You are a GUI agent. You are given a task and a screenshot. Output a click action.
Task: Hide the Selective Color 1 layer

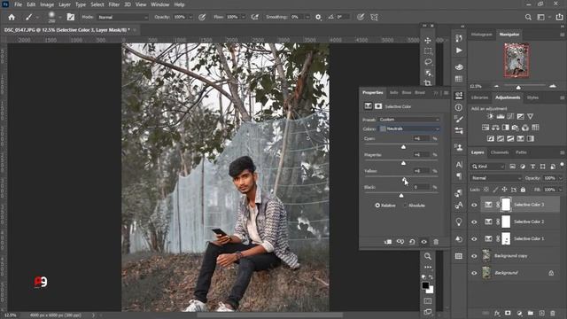474,238
